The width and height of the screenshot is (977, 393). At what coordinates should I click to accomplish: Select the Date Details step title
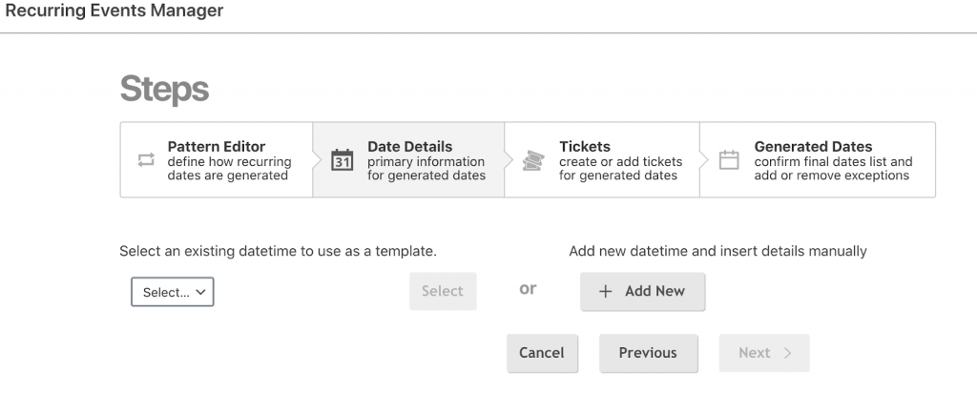[x=410, y=147]
